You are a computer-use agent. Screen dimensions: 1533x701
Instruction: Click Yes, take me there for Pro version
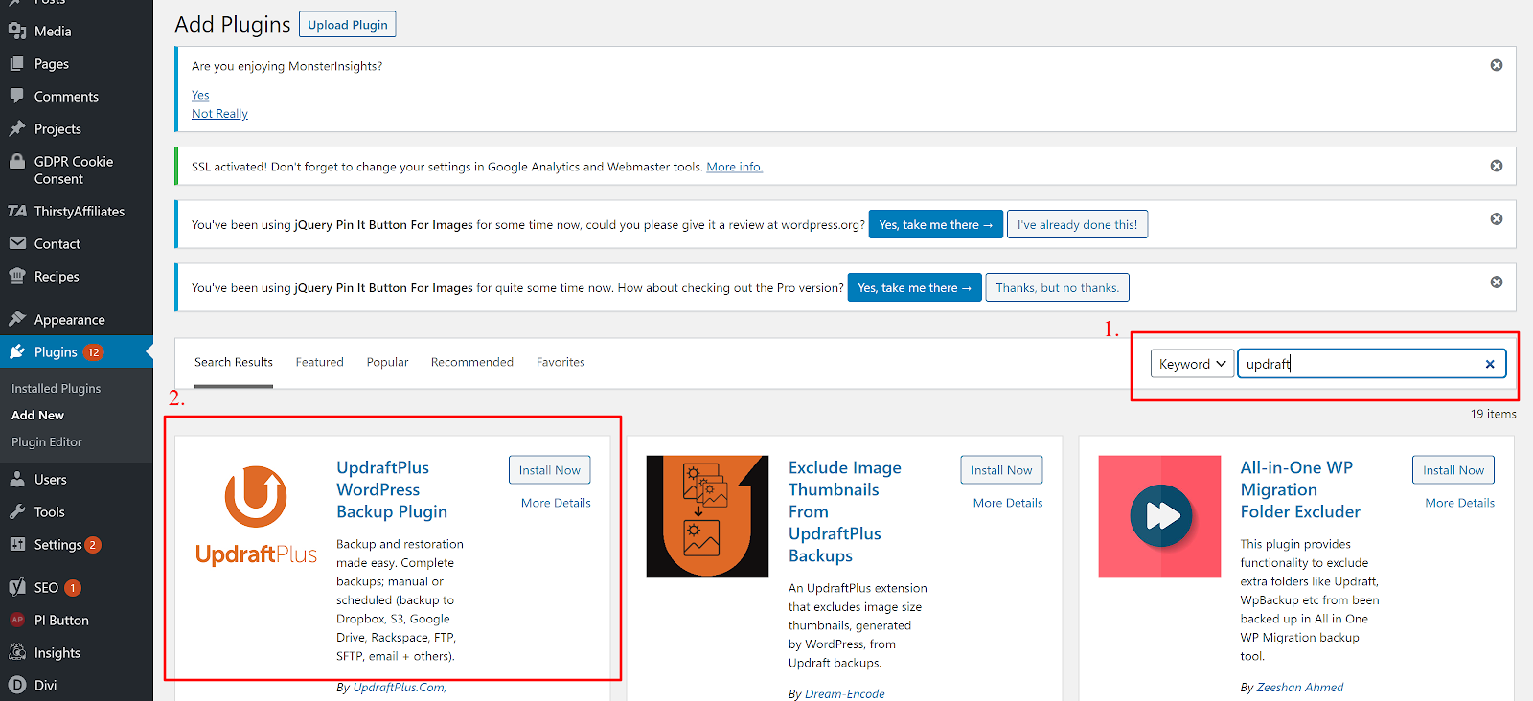(915, 288)
